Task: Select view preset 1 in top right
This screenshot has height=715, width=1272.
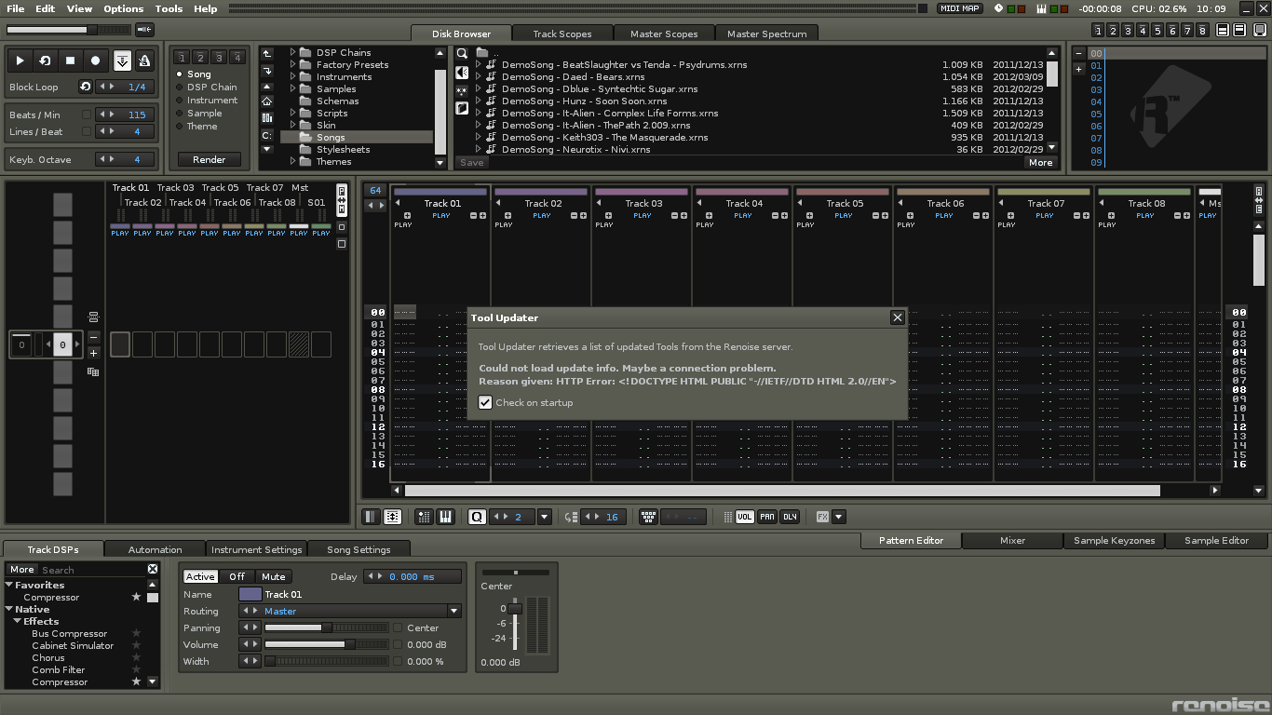Action: pos(1098,31)
